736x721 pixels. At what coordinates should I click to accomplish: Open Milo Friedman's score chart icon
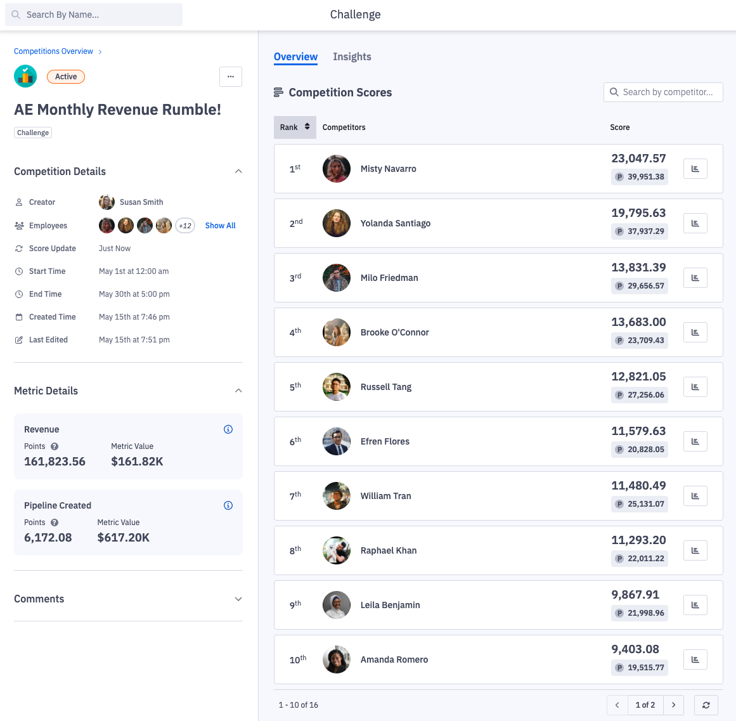tap(695, 278)
